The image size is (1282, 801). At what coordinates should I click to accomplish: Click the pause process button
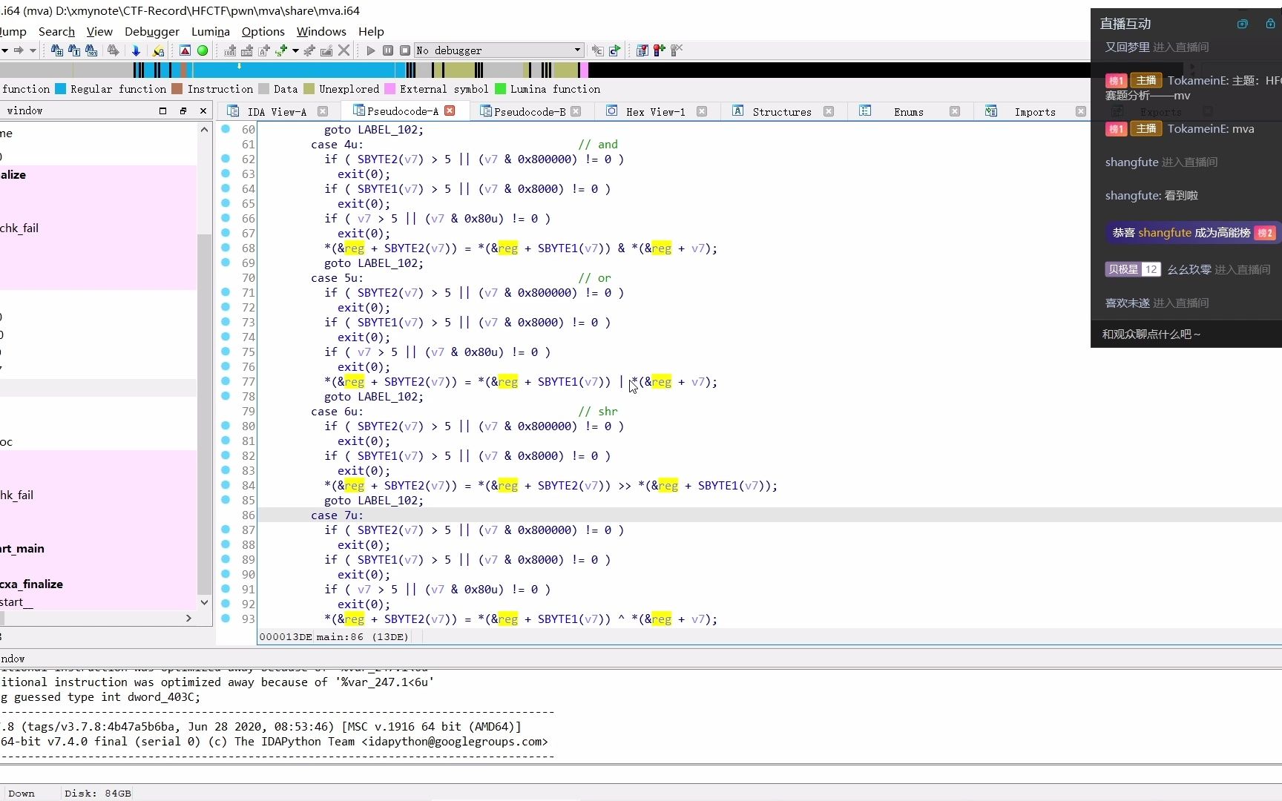[388, 50]
